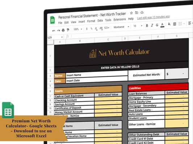Screen dimensions: 193x144
Task: Open the Format menu
Action: 91,21
